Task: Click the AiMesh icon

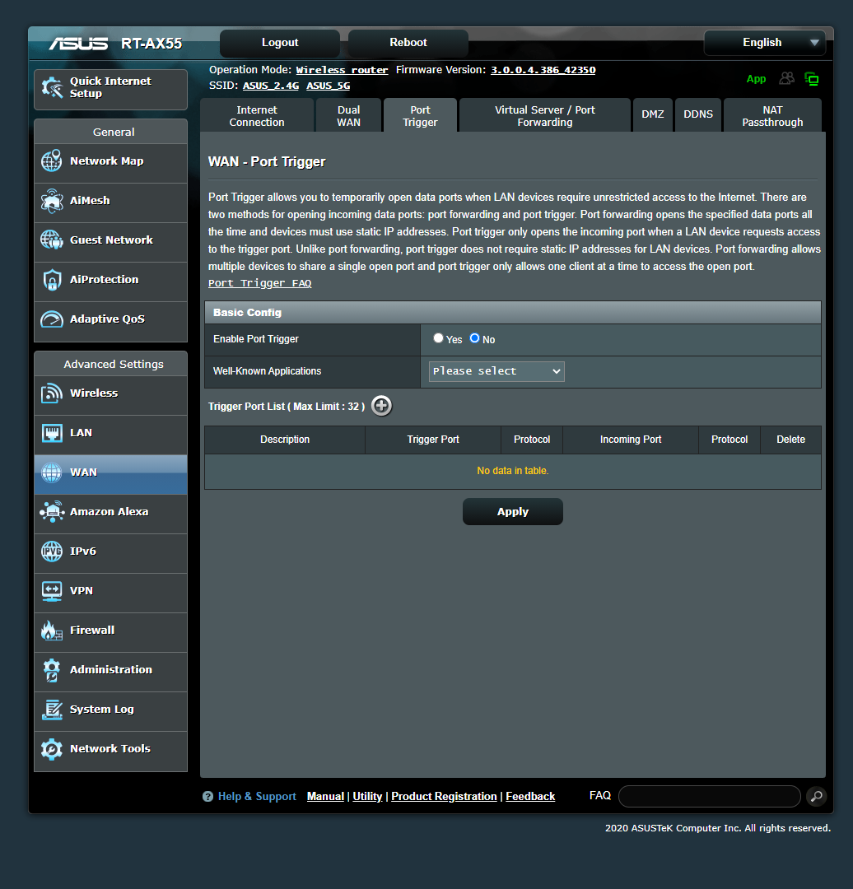Action: 52,201
